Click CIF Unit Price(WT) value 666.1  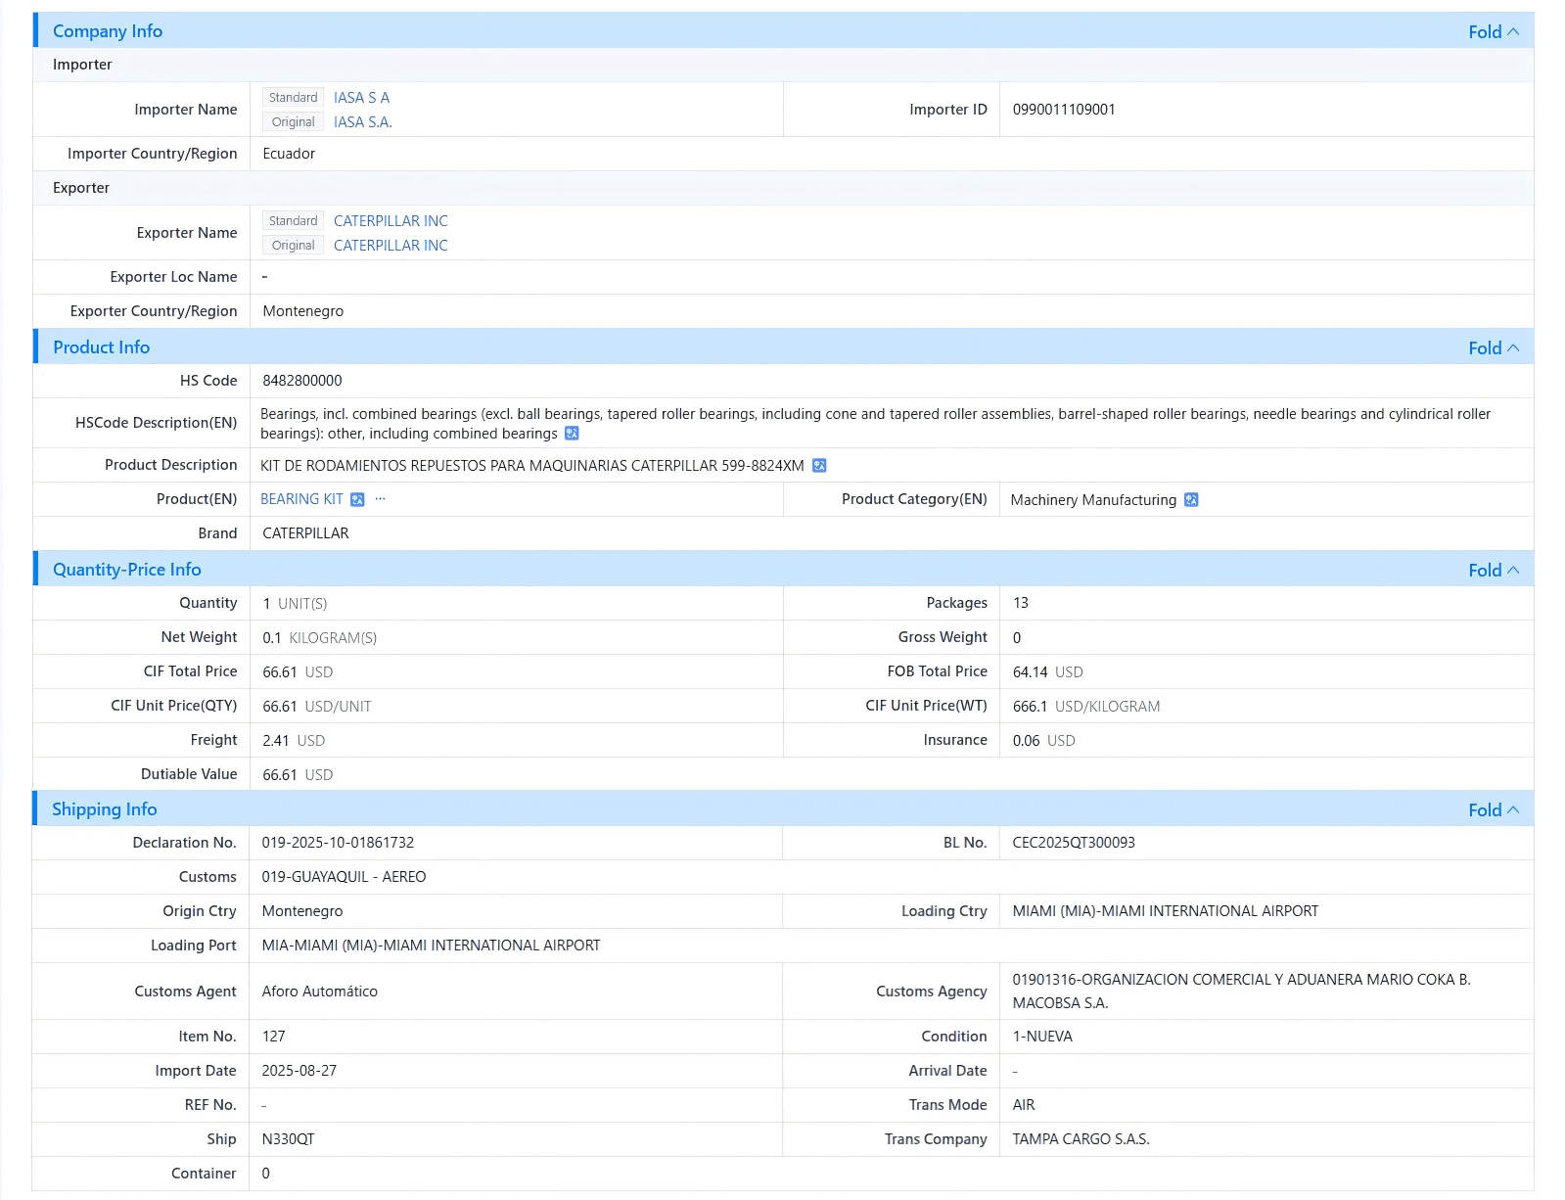pyautogui.click(x=1086, y=707)
